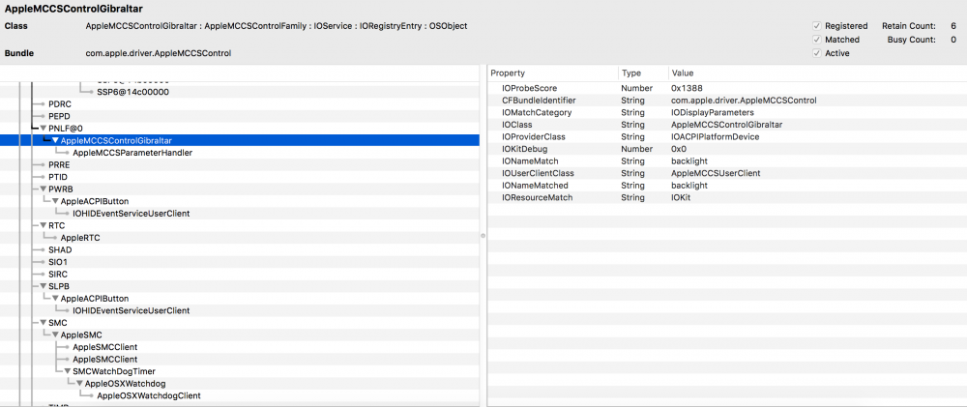This screenshot has height=407, width=967.
Task: Select the CFBundleIdentifier property row
Action: coord(727,101)
